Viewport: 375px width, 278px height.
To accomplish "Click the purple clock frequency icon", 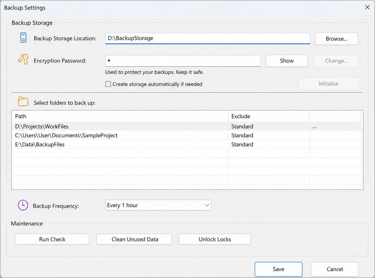I will (23, 205).
